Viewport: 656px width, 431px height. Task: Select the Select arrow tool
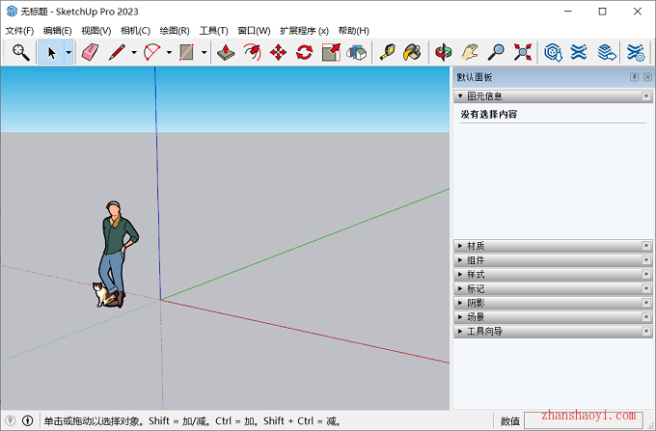pos(51,53)
